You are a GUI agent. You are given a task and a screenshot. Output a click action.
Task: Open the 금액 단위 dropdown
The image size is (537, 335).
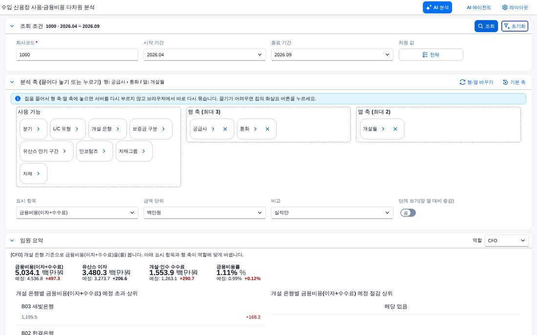pos(205,213)
